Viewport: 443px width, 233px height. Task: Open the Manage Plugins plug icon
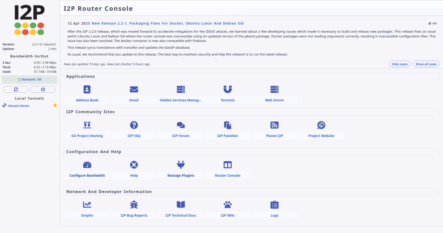click(x=181, y=164)
